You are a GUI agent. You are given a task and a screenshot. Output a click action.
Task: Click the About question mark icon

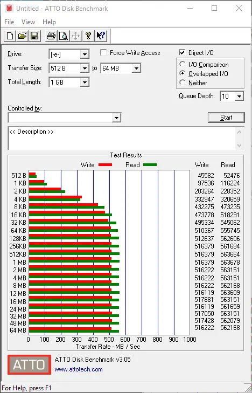tap(88, 36)
